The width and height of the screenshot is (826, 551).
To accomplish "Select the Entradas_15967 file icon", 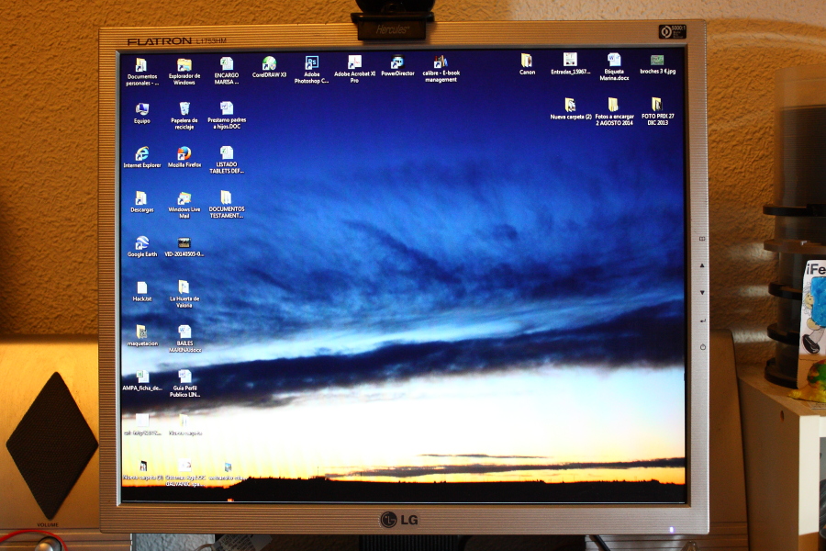I will click(570, 63).
